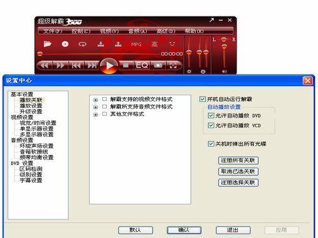
Task: Click the open file folder icon in player
Action: (48, 44)
